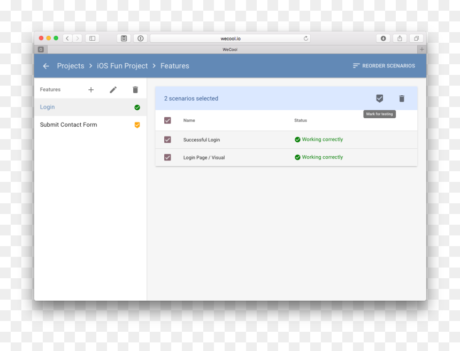Open Safari share button
This screenshot has width=460, height=351.
coord(400,39)
